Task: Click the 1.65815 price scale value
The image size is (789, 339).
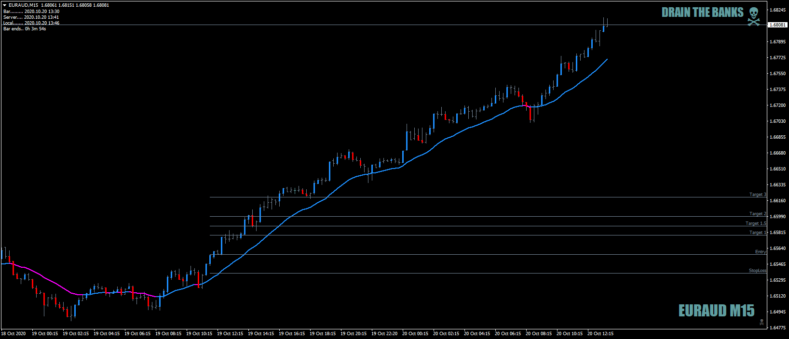Action: (x=778, y=233)
